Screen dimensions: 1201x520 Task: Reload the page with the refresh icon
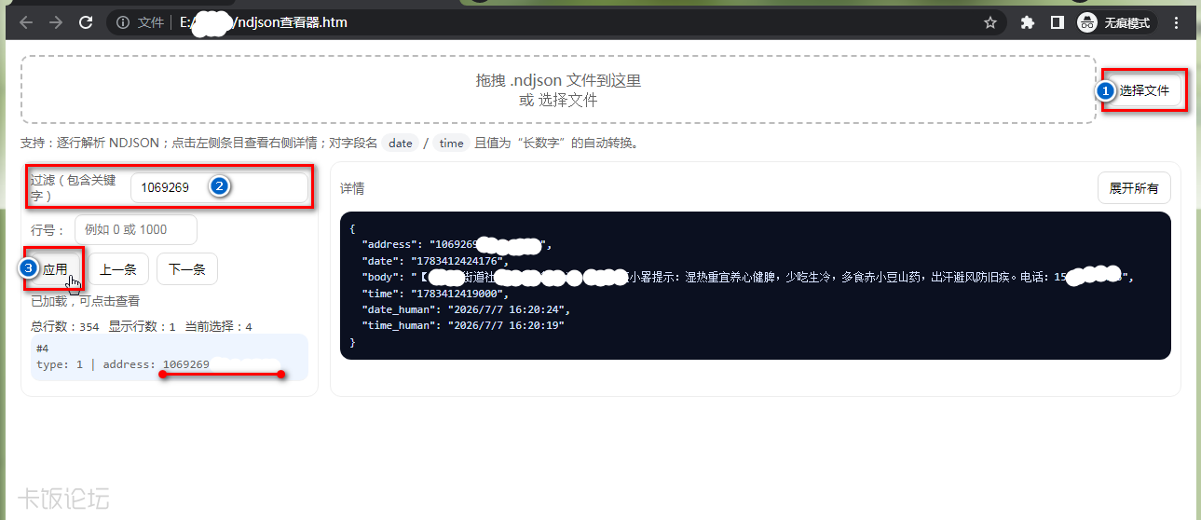(86, 22)
